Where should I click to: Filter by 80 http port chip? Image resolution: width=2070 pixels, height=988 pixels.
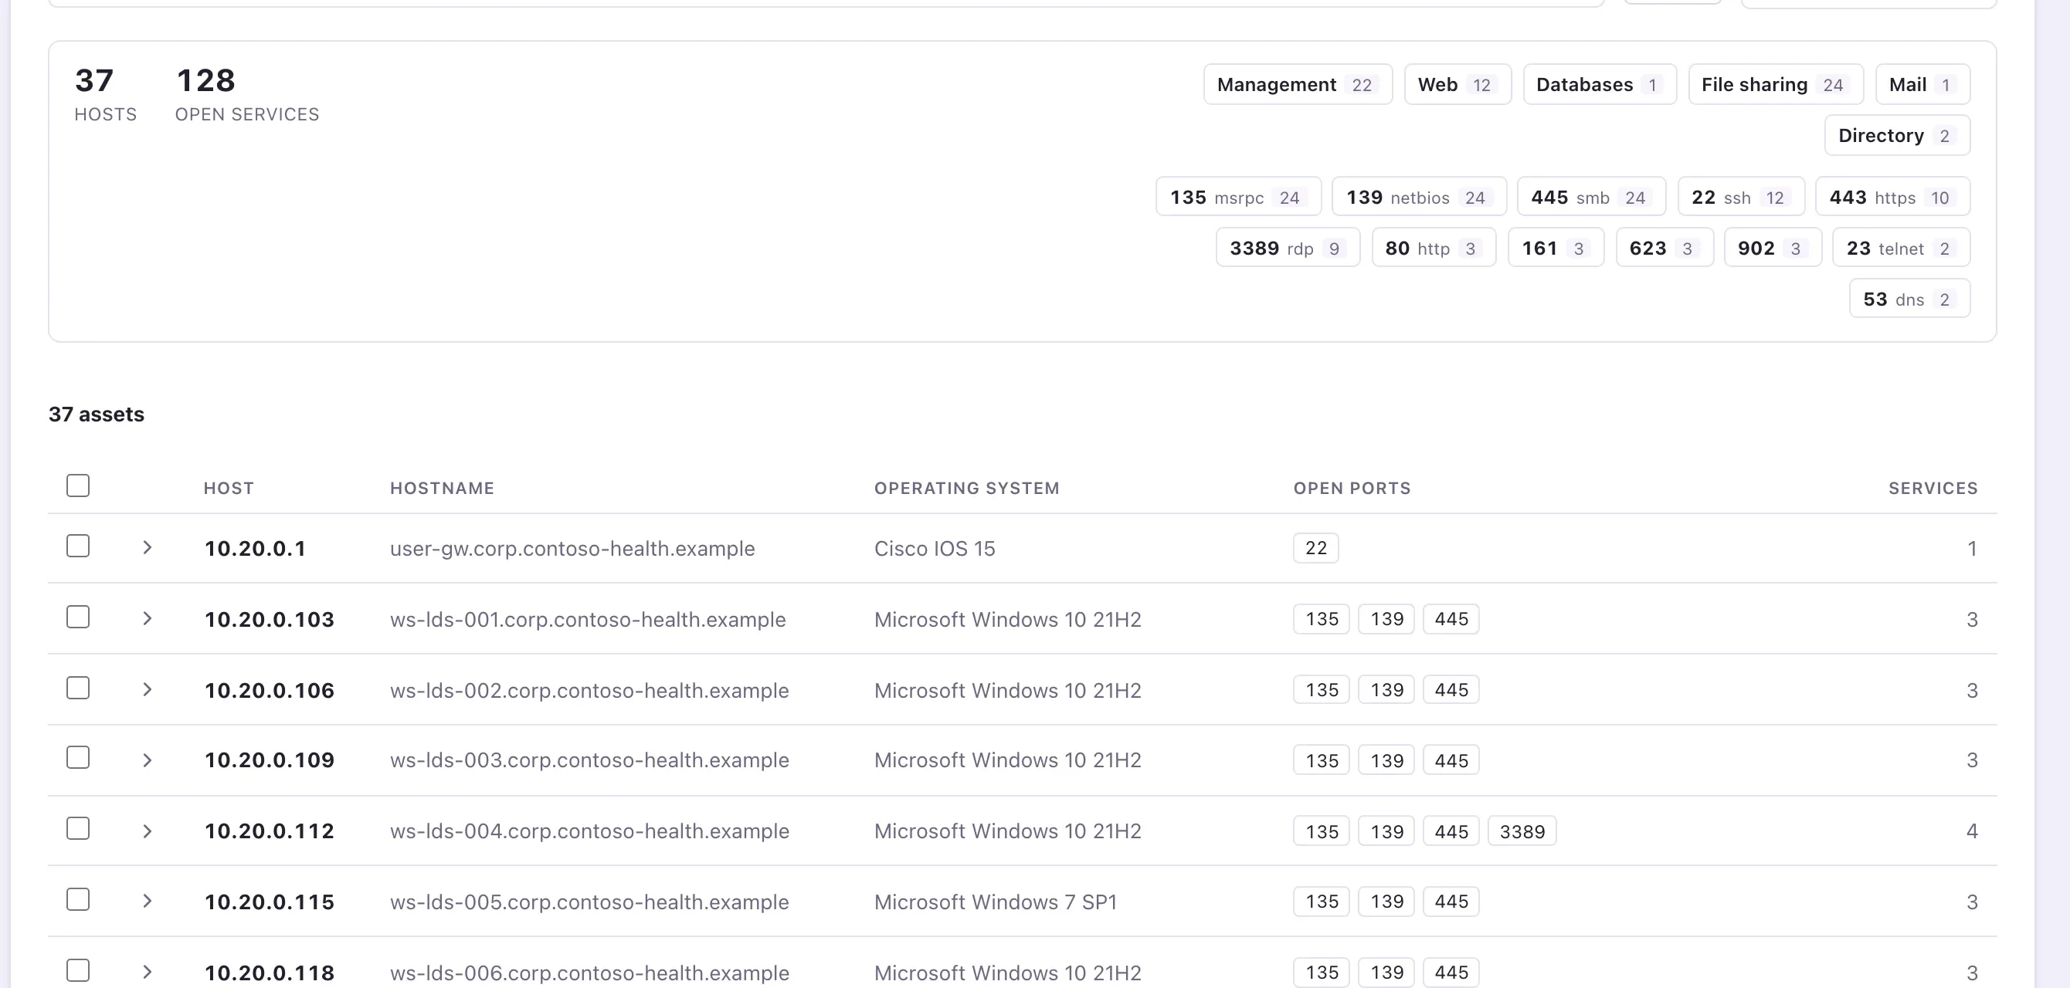(1434, 248)
